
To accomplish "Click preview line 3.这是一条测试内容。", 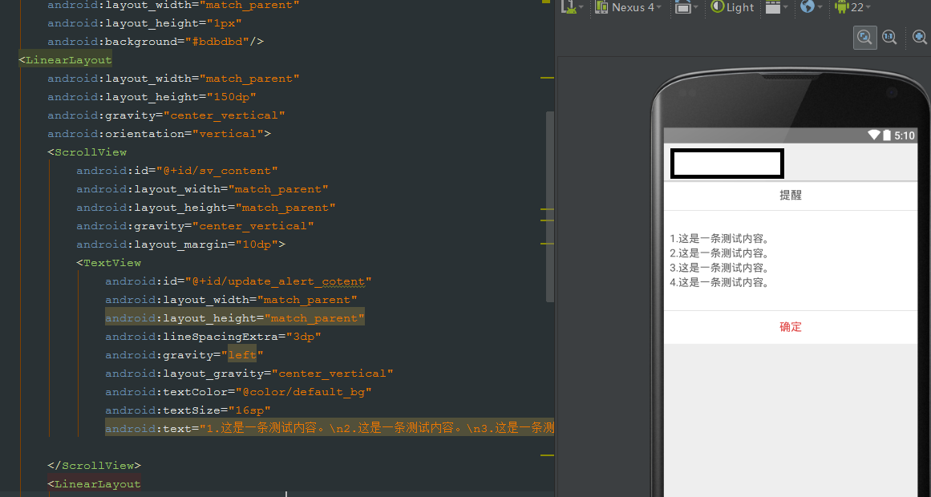I will [720, 268].
